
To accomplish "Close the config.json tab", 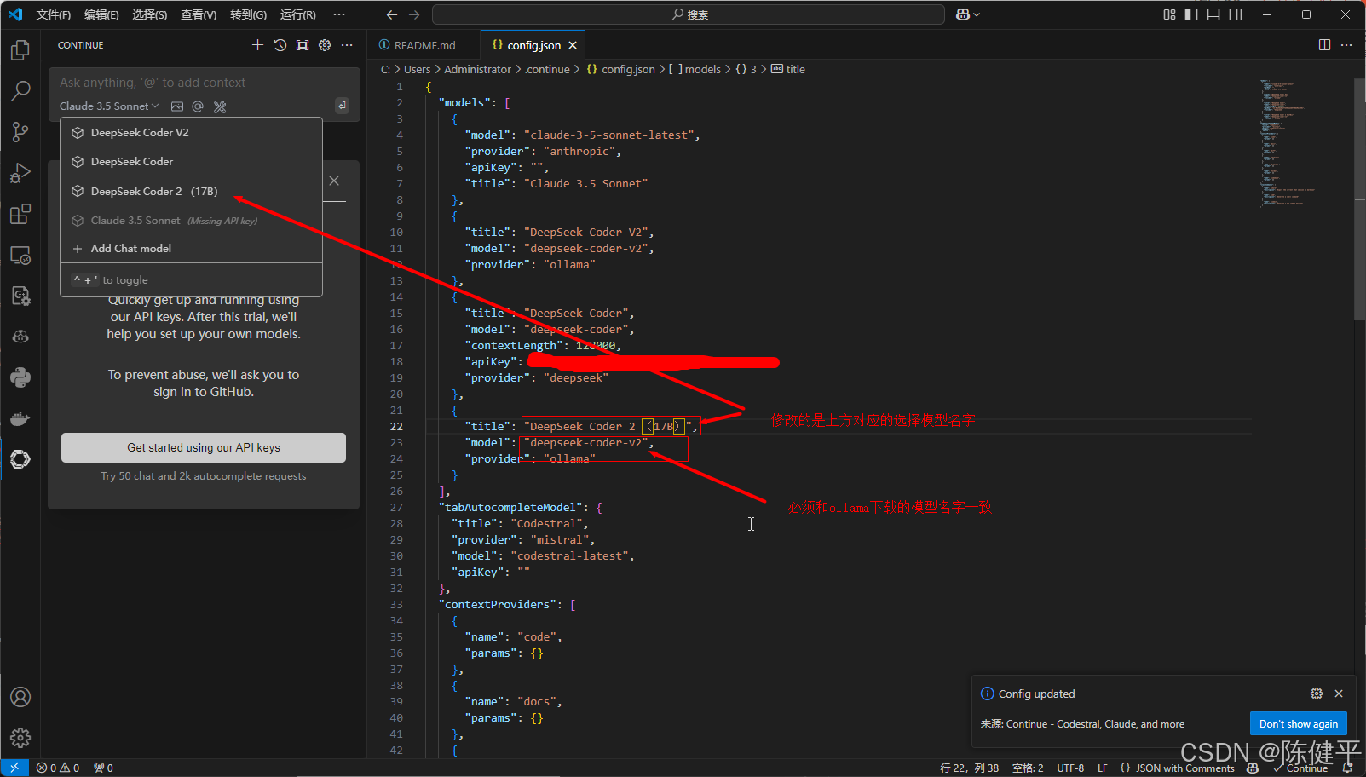I will point(573,45).
